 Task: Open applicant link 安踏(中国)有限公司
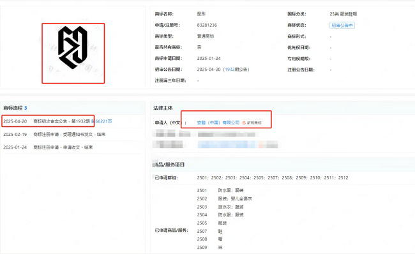pyautogui.click(x=218, y=123)
